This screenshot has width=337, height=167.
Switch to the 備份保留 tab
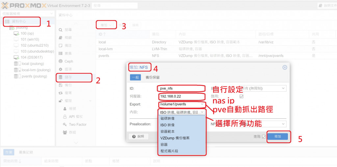[152, 78]
